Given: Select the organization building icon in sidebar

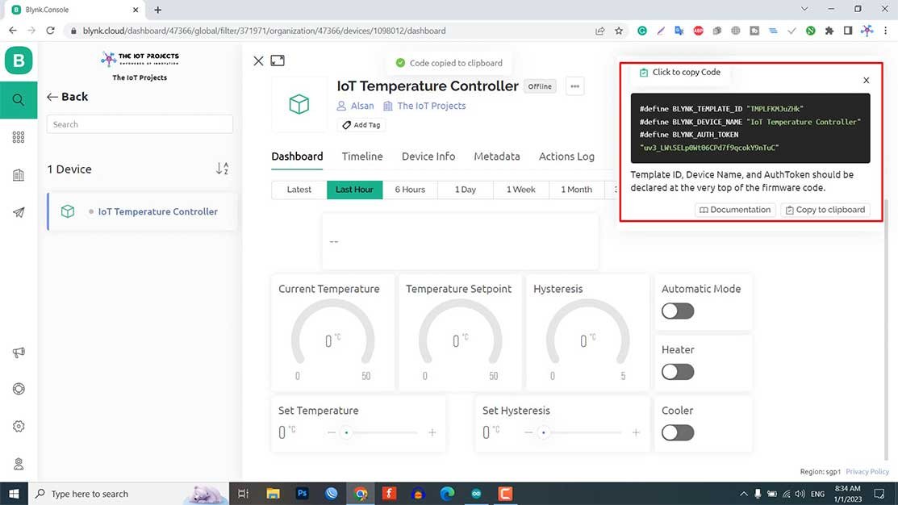Looking at the screenshot, I should 18,174.
